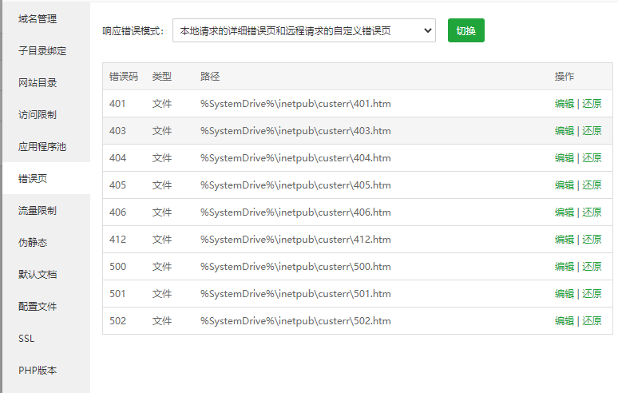Click 编辑 for error code 502
618x393 pixels.
(x=565, y=321)
